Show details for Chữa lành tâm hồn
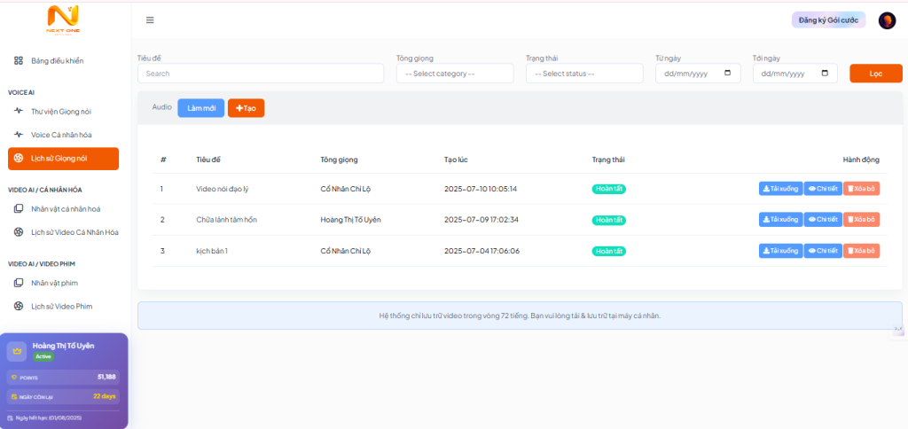This screenshot has width=908, height=429. 823,220
